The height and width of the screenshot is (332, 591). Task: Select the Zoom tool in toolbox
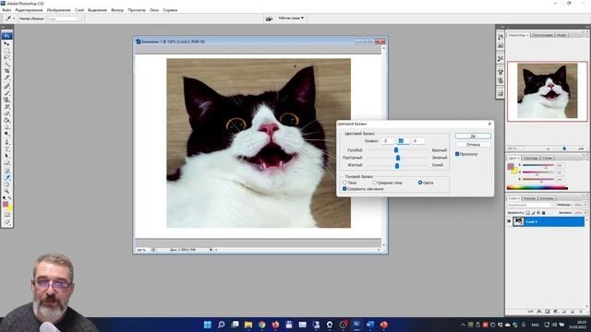(x=6, y=191)
